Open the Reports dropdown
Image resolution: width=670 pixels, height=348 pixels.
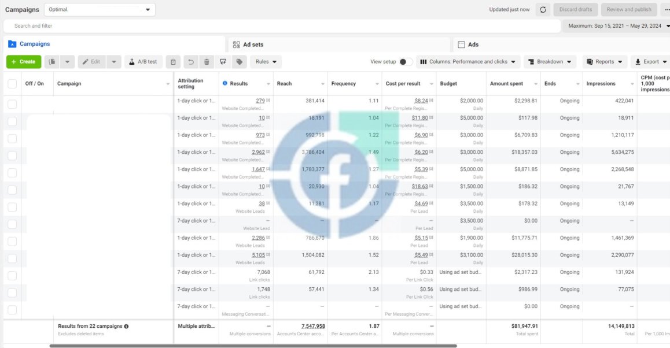pyautogui.click(x=605, y=62)
